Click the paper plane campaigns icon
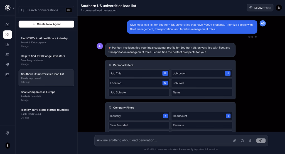 [x=8, y=65]
